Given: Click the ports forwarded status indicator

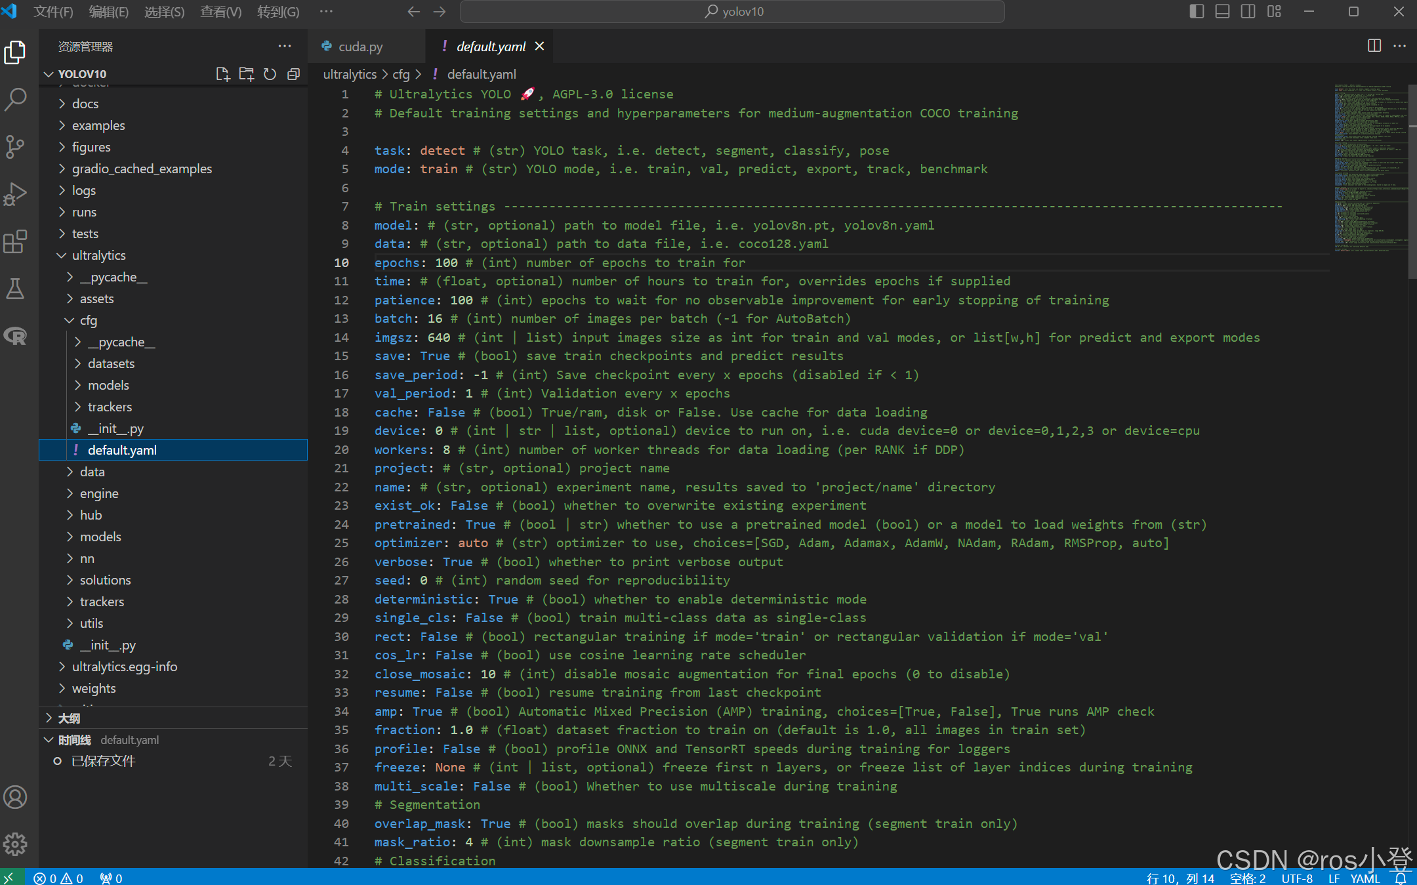Looking at the screenshot, I should click(x=111, y=878).
